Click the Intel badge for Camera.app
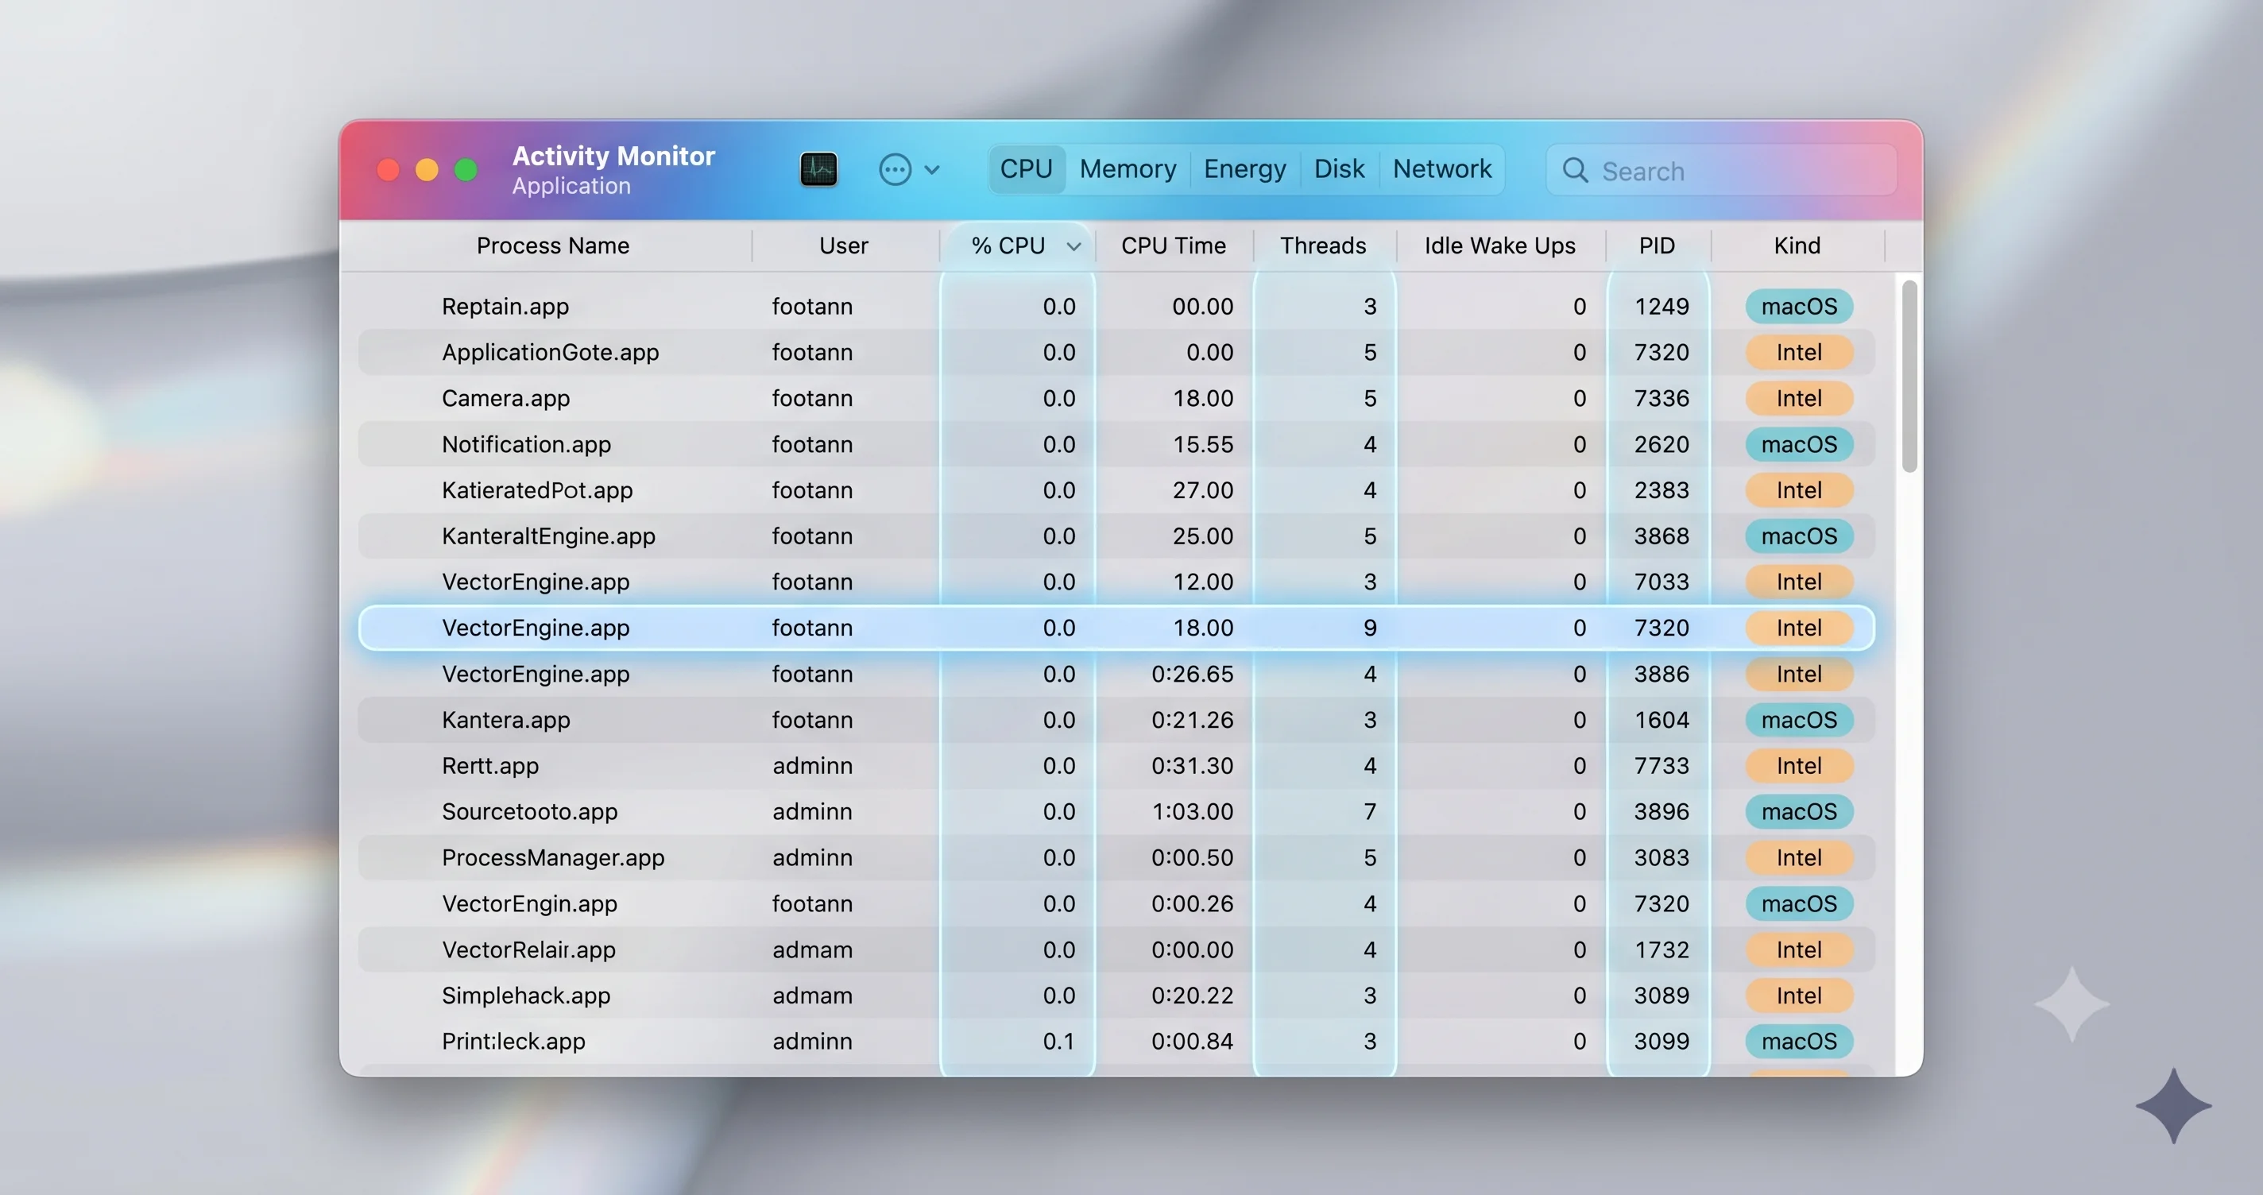2263x1195 pixels. pyautogui.click(x=1799, y=398)
